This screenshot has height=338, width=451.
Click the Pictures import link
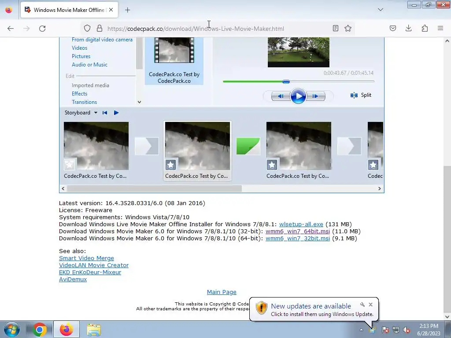click(x=81, y=56)
